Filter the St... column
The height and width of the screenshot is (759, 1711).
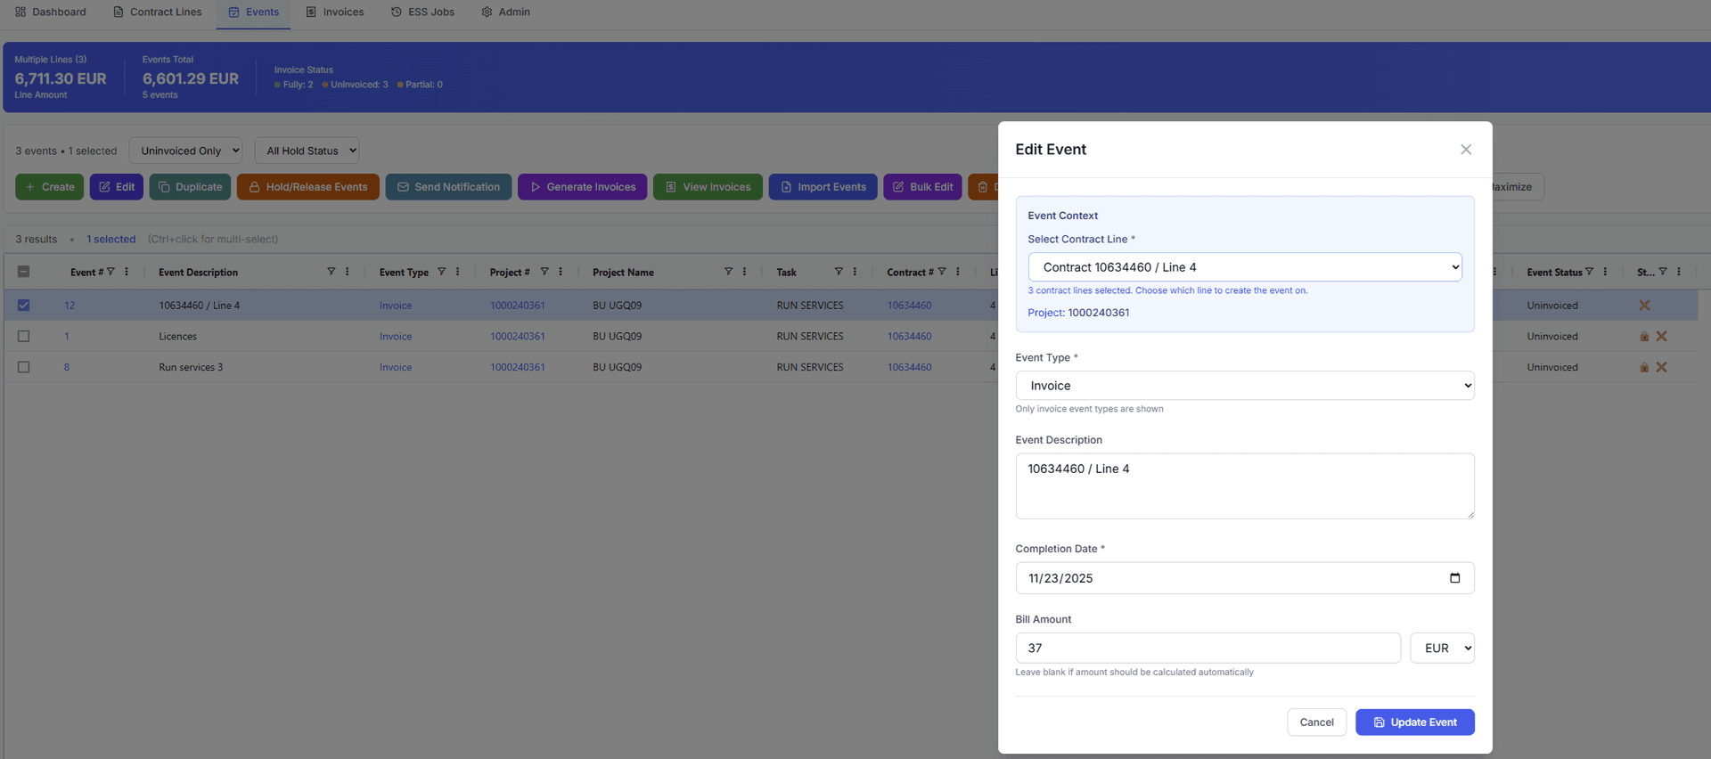pyautogui.click(x=1663, y=272)
